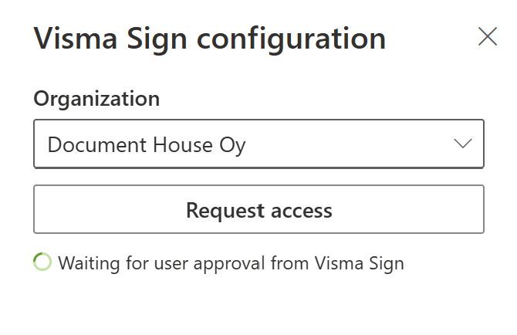Screen dimensions: 517x335
Task: Dismiss the configuration dialog with the cross
Action: point(488,36)
